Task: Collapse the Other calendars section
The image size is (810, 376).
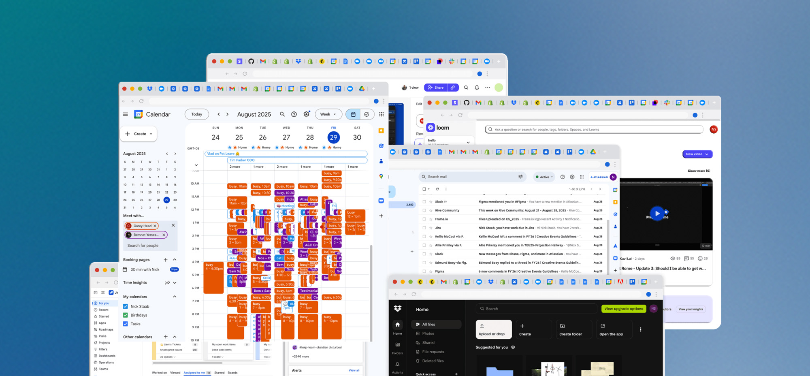Action: tap(175, 337)
